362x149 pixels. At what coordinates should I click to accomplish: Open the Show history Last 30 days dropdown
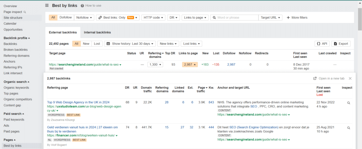[x=130, y=44]
